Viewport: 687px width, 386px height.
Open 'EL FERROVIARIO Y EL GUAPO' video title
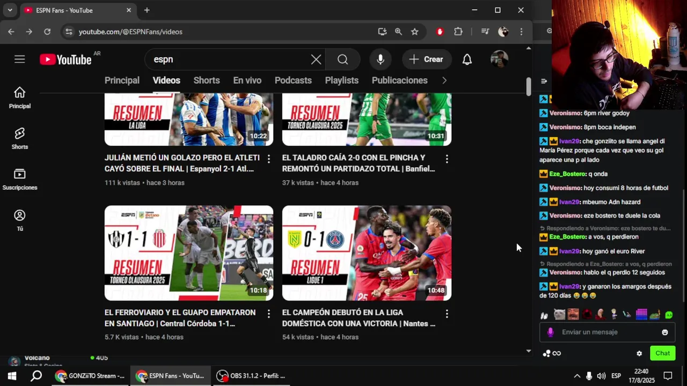coord(180,318)
